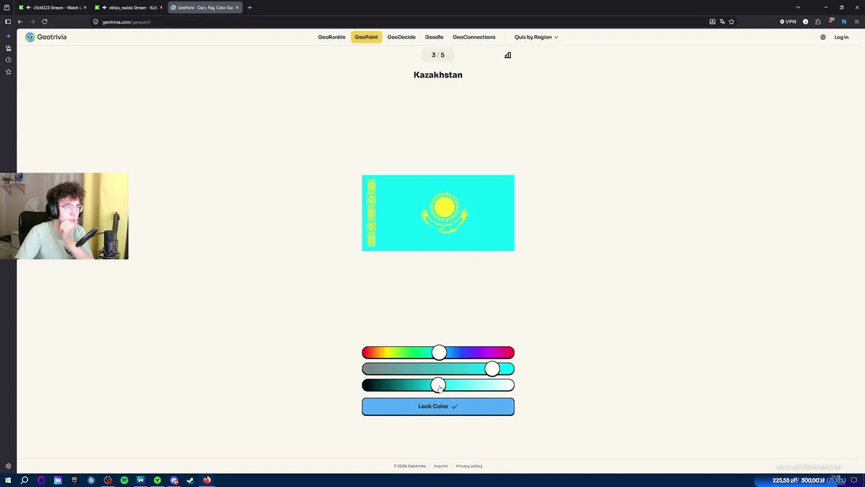This screenshot has height=487, width=865.
Task: Close the xToM223 Stream tab
Action: pos(84,7)
